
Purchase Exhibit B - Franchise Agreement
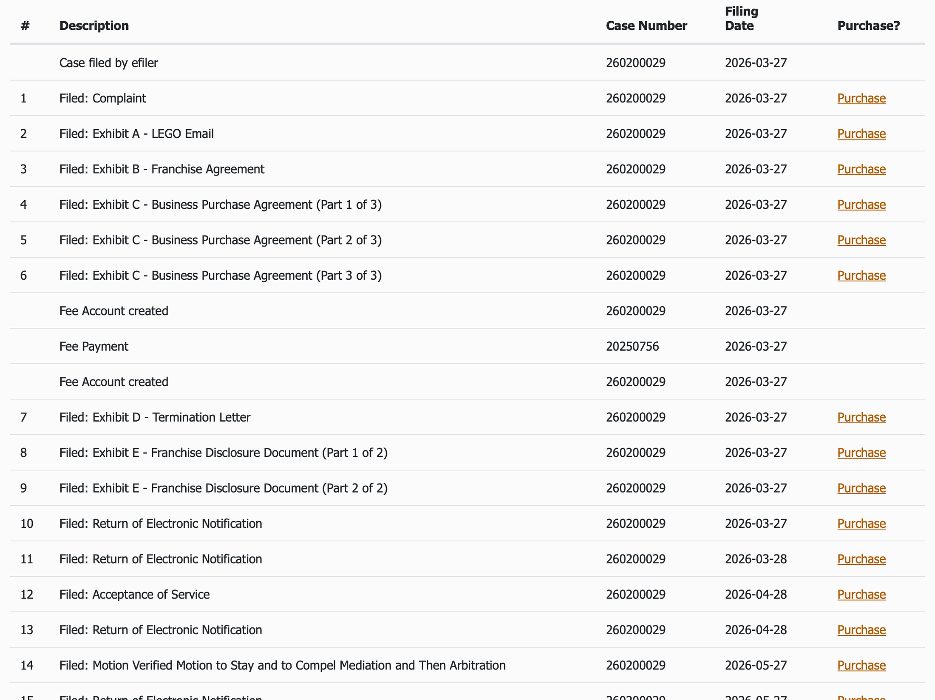(x=861, y=169)
